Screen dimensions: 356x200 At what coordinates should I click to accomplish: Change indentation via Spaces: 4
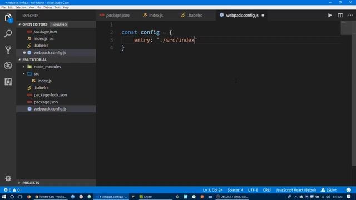235,190
